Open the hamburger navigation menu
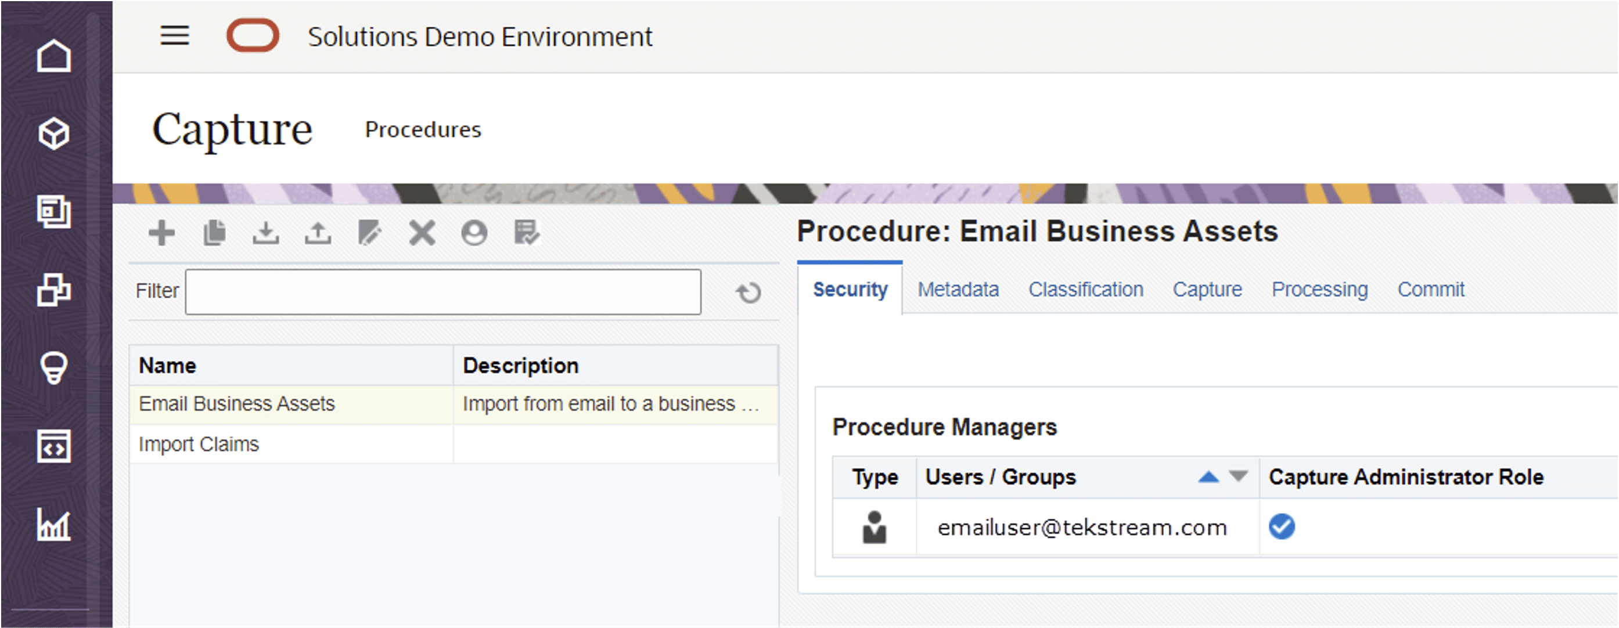 (175, 35)
